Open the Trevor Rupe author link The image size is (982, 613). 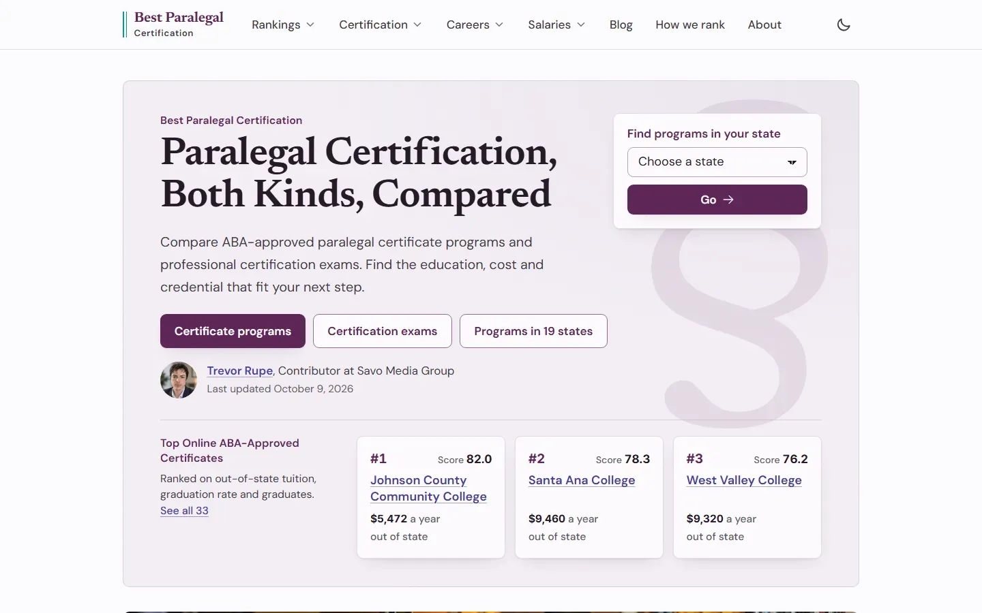pyautogui.click(x=240, y=371)
